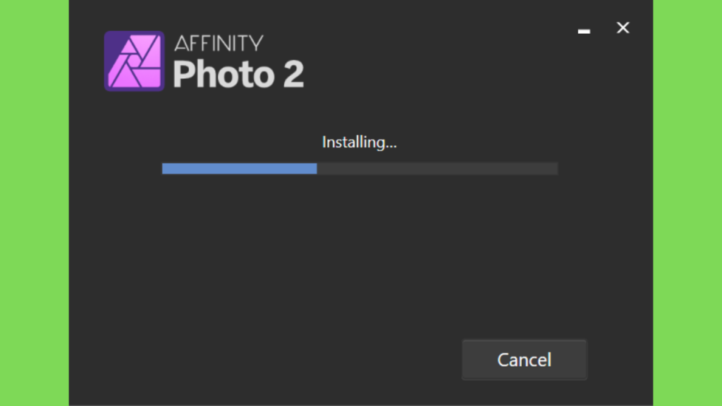Click the letter A in AFFINITY
Screen dimensions: 722x406
point(181,43)
